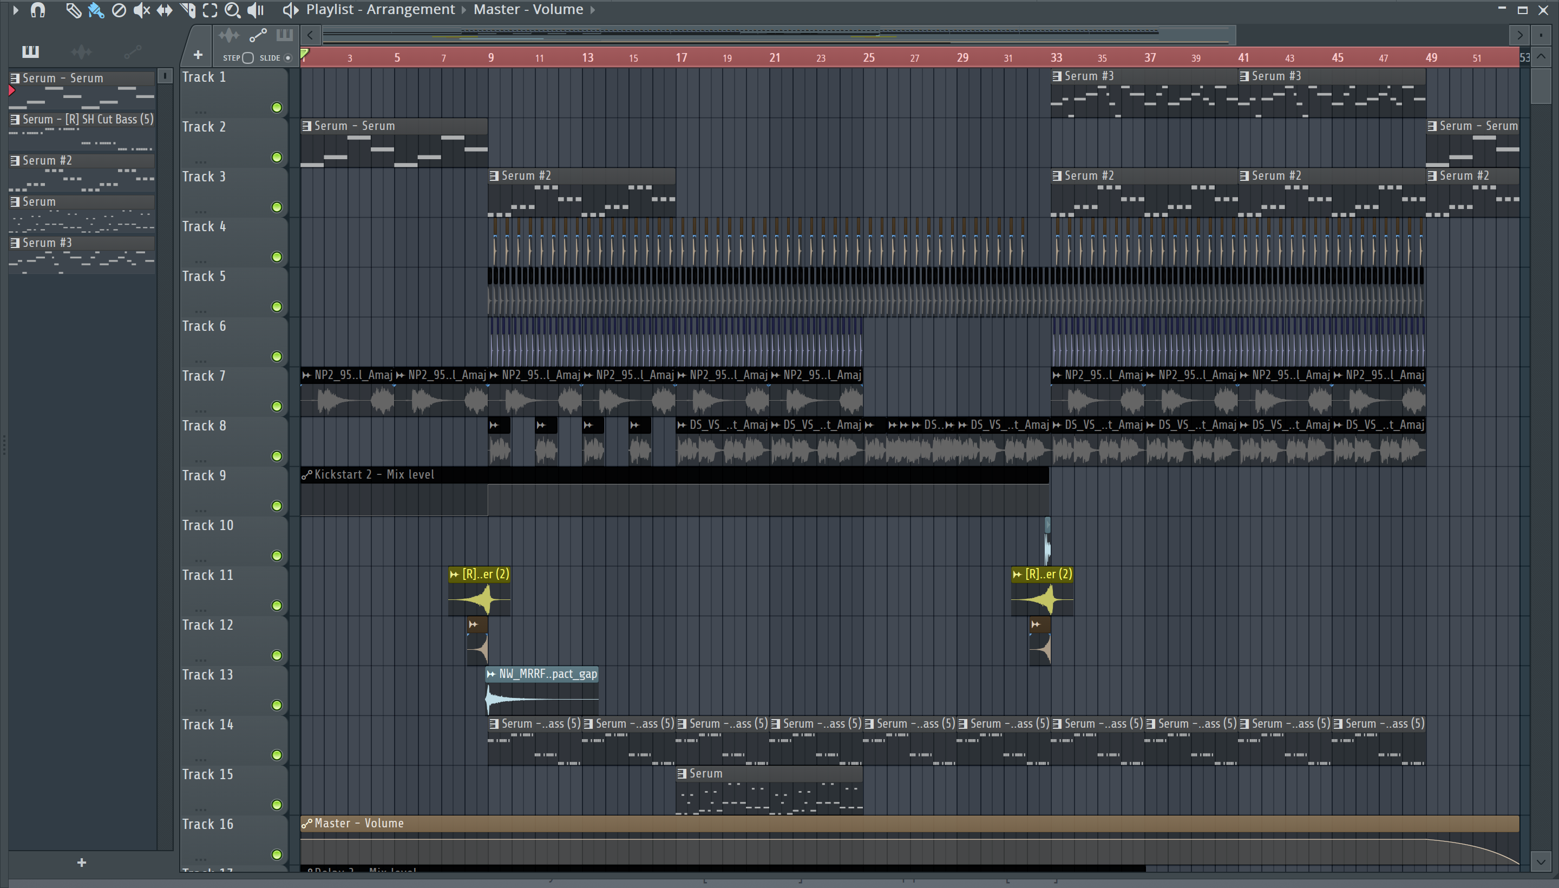Focus pattern clips in playlist header

click(x=285, y=35)
